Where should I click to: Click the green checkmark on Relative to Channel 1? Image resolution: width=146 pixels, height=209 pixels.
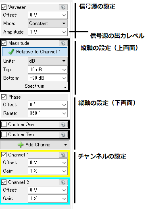11,52
